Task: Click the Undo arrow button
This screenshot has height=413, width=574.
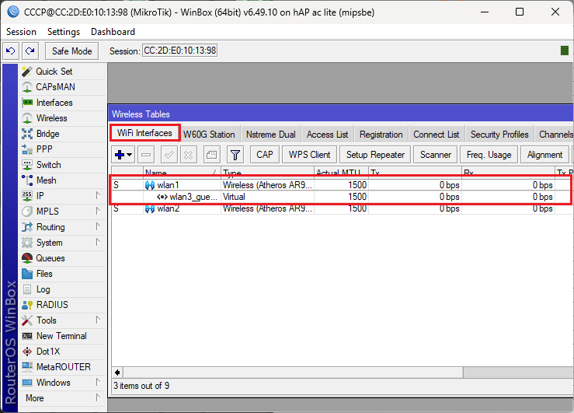Action: [x=11, y=51]
